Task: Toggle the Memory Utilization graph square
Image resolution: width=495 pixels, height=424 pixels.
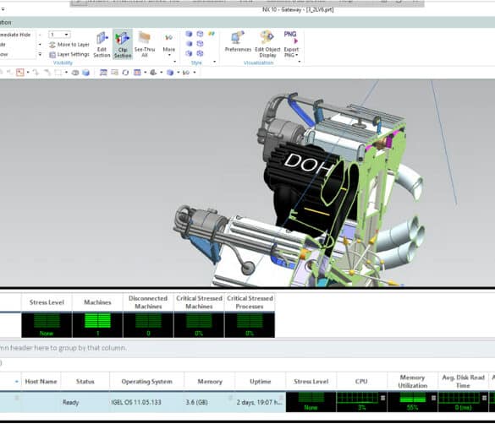Action: click(433, 398)
